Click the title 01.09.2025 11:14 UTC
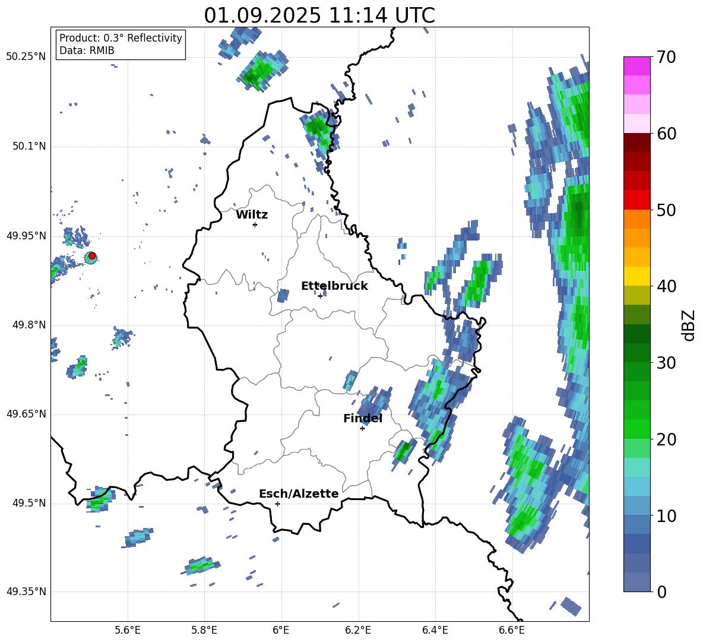703x642 pixels. (319, 15)
